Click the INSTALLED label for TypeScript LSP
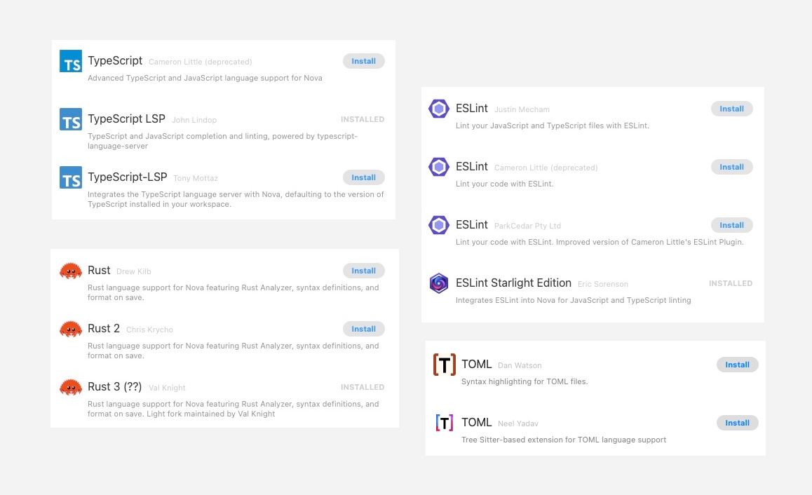This screenshot has width=812, height=495. pos(363,120)
